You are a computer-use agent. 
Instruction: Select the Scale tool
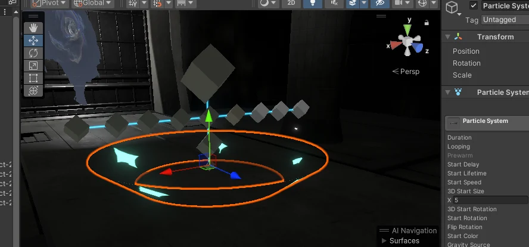tap(33, 66)
